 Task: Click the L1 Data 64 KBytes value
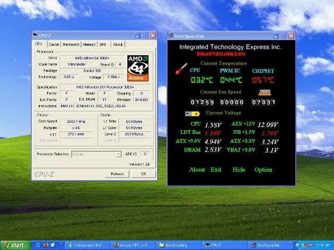(135, 121)
